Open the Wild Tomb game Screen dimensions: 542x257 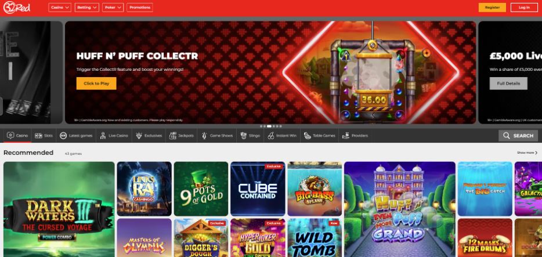coord(315,238)
